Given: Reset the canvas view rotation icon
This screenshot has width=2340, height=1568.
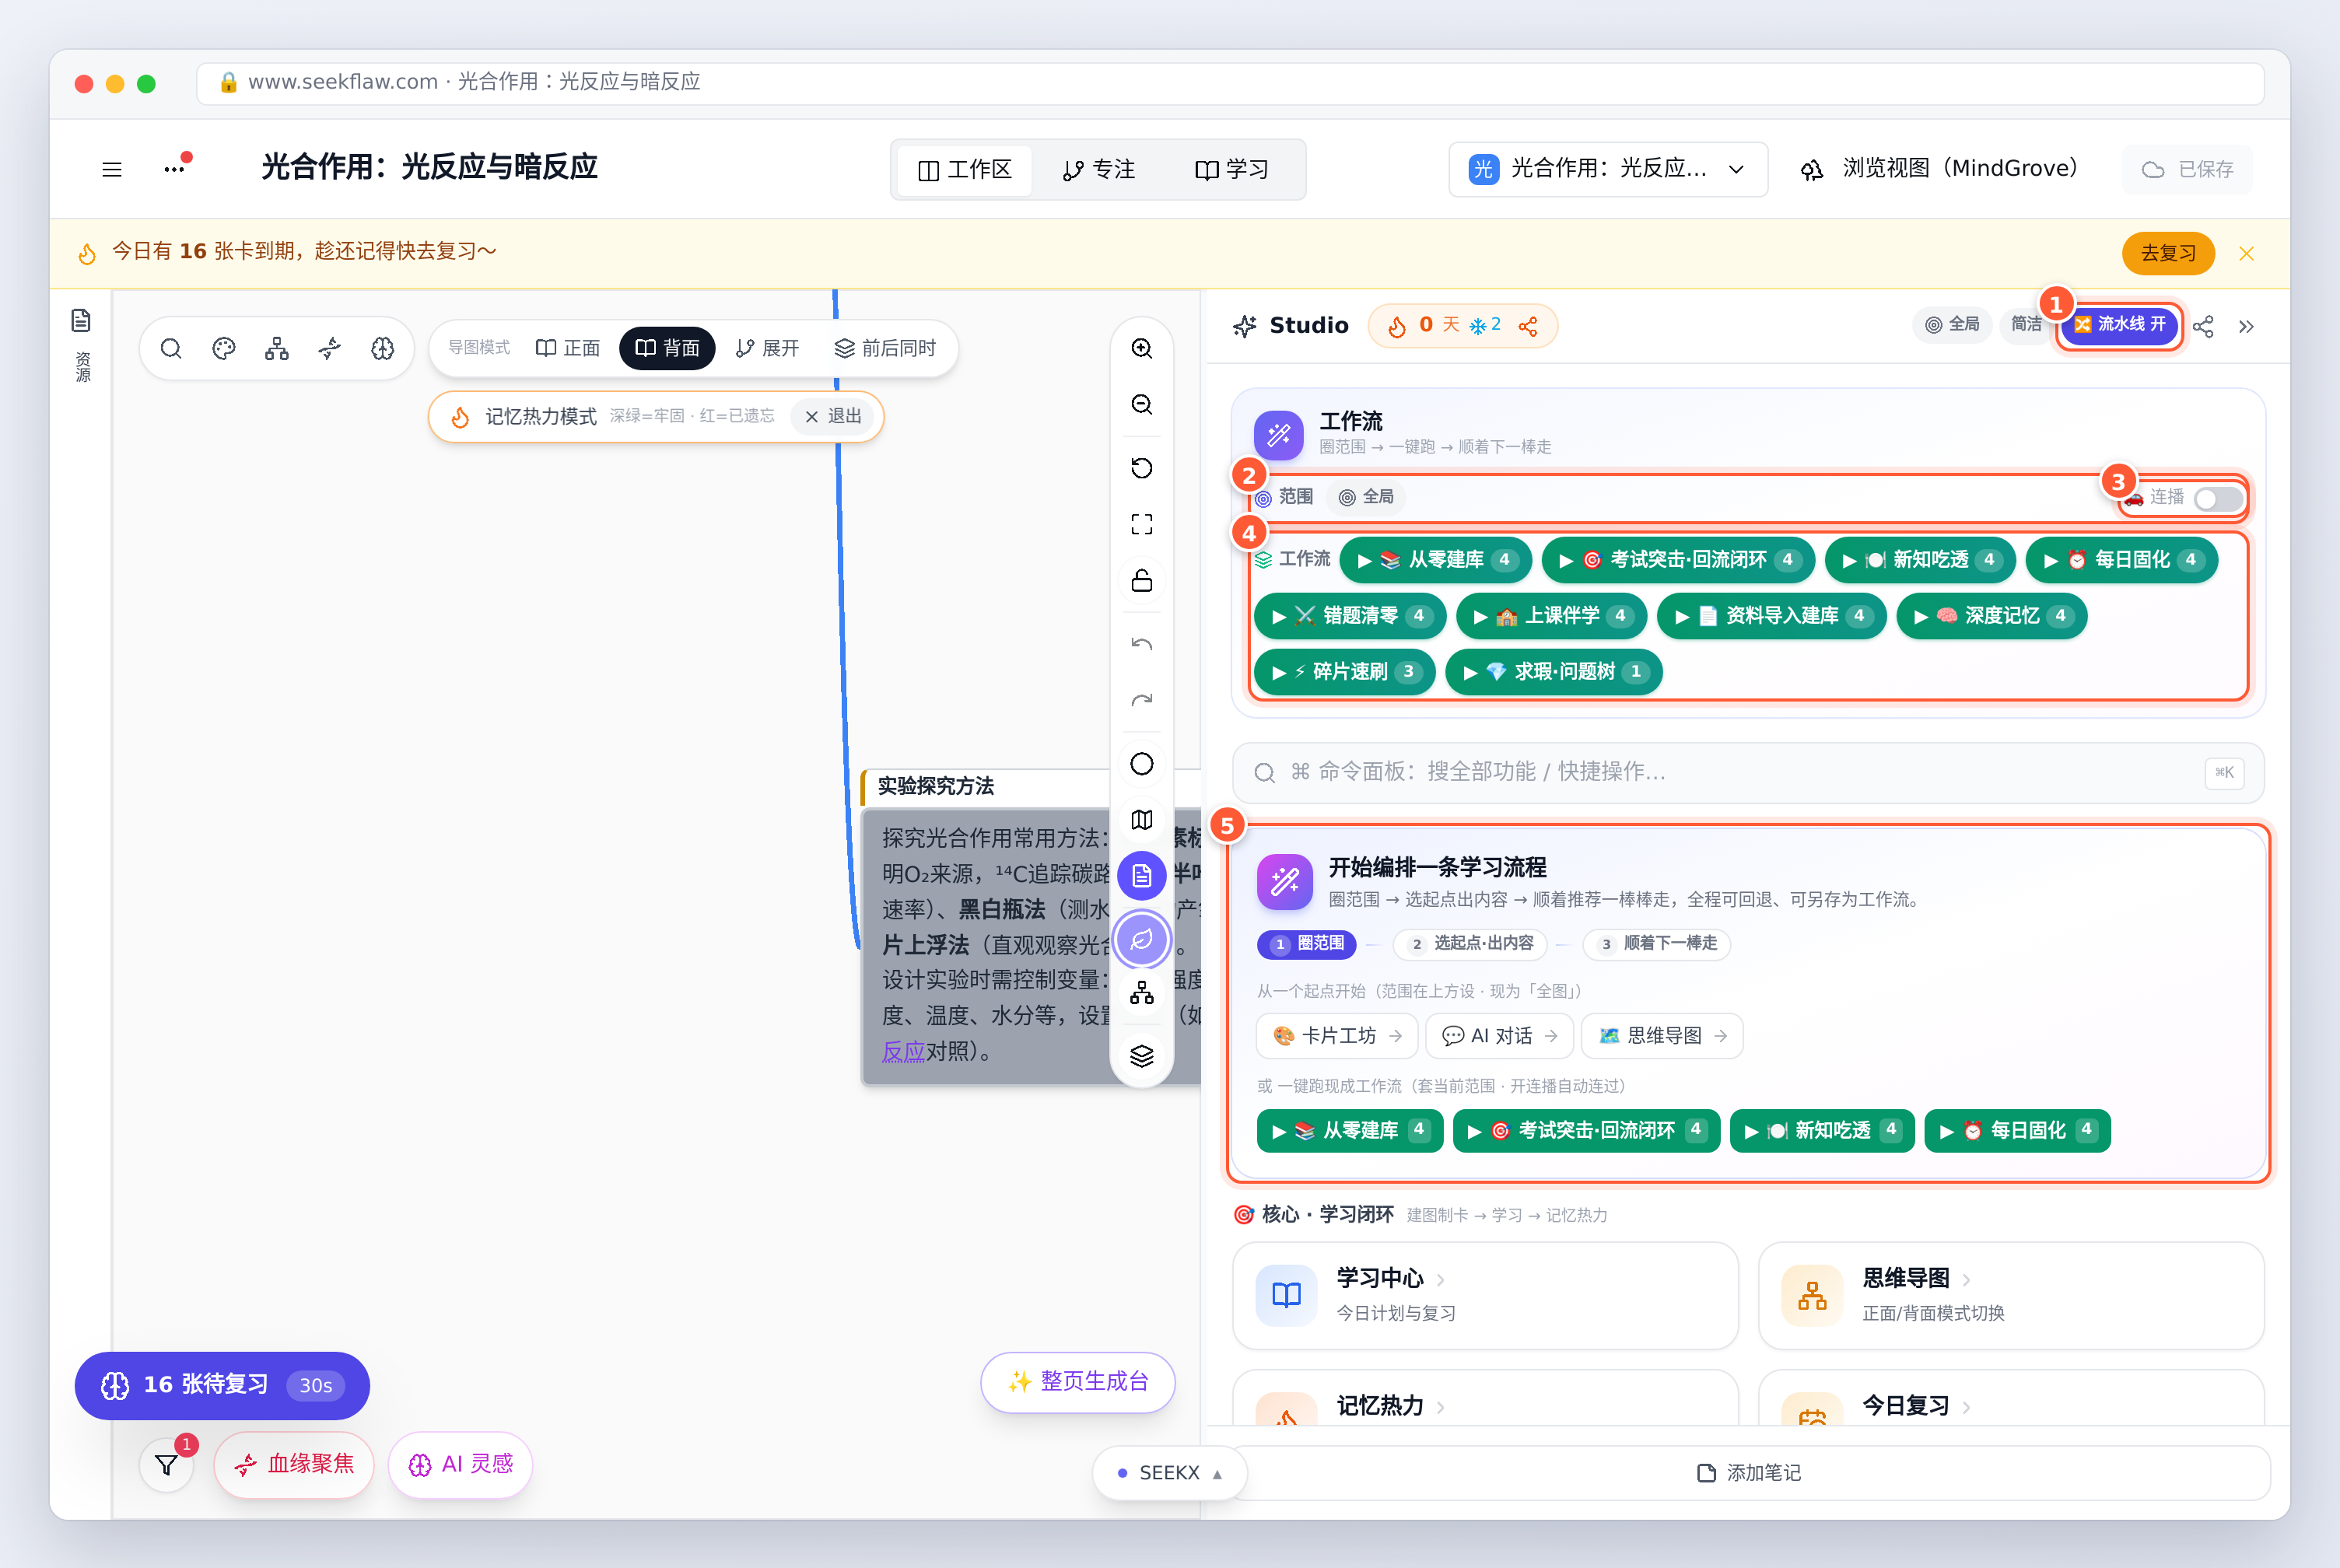Looking at the screenshot, I should (1142, 468).
